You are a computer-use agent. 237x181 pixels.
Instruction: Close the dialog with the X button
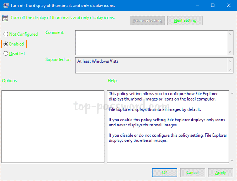click(229, 5)
